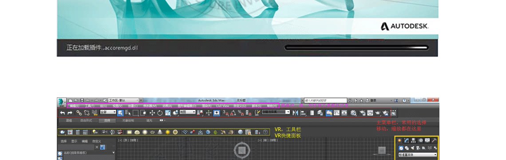506x160 pixels.
Task: Open the reference coordinate 视图 dropdown
Action: [x=187, y=112]
